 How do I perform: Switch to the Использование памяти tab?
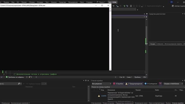pyautogui.click(x=173, y=44)
